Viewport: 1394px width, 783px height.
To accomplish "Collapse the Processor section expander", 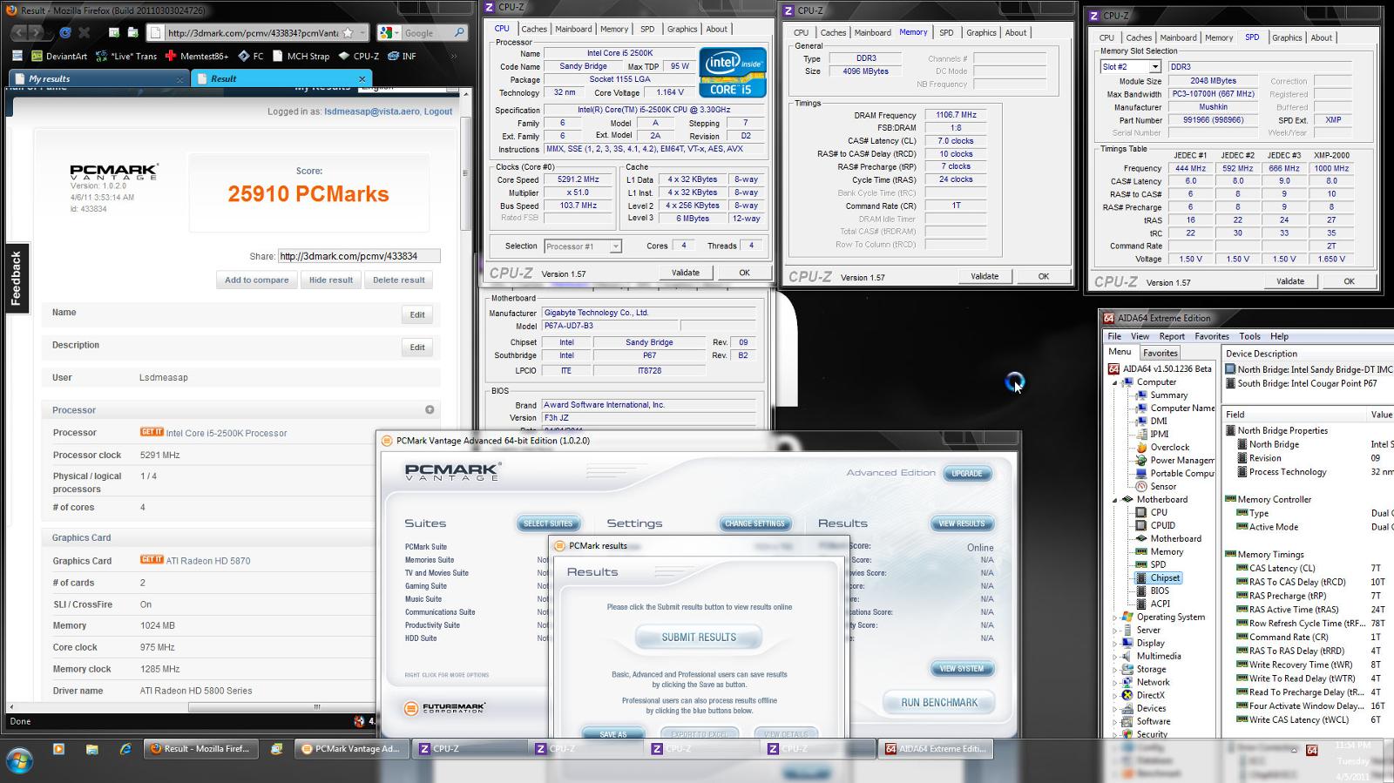I will (430, 409).
